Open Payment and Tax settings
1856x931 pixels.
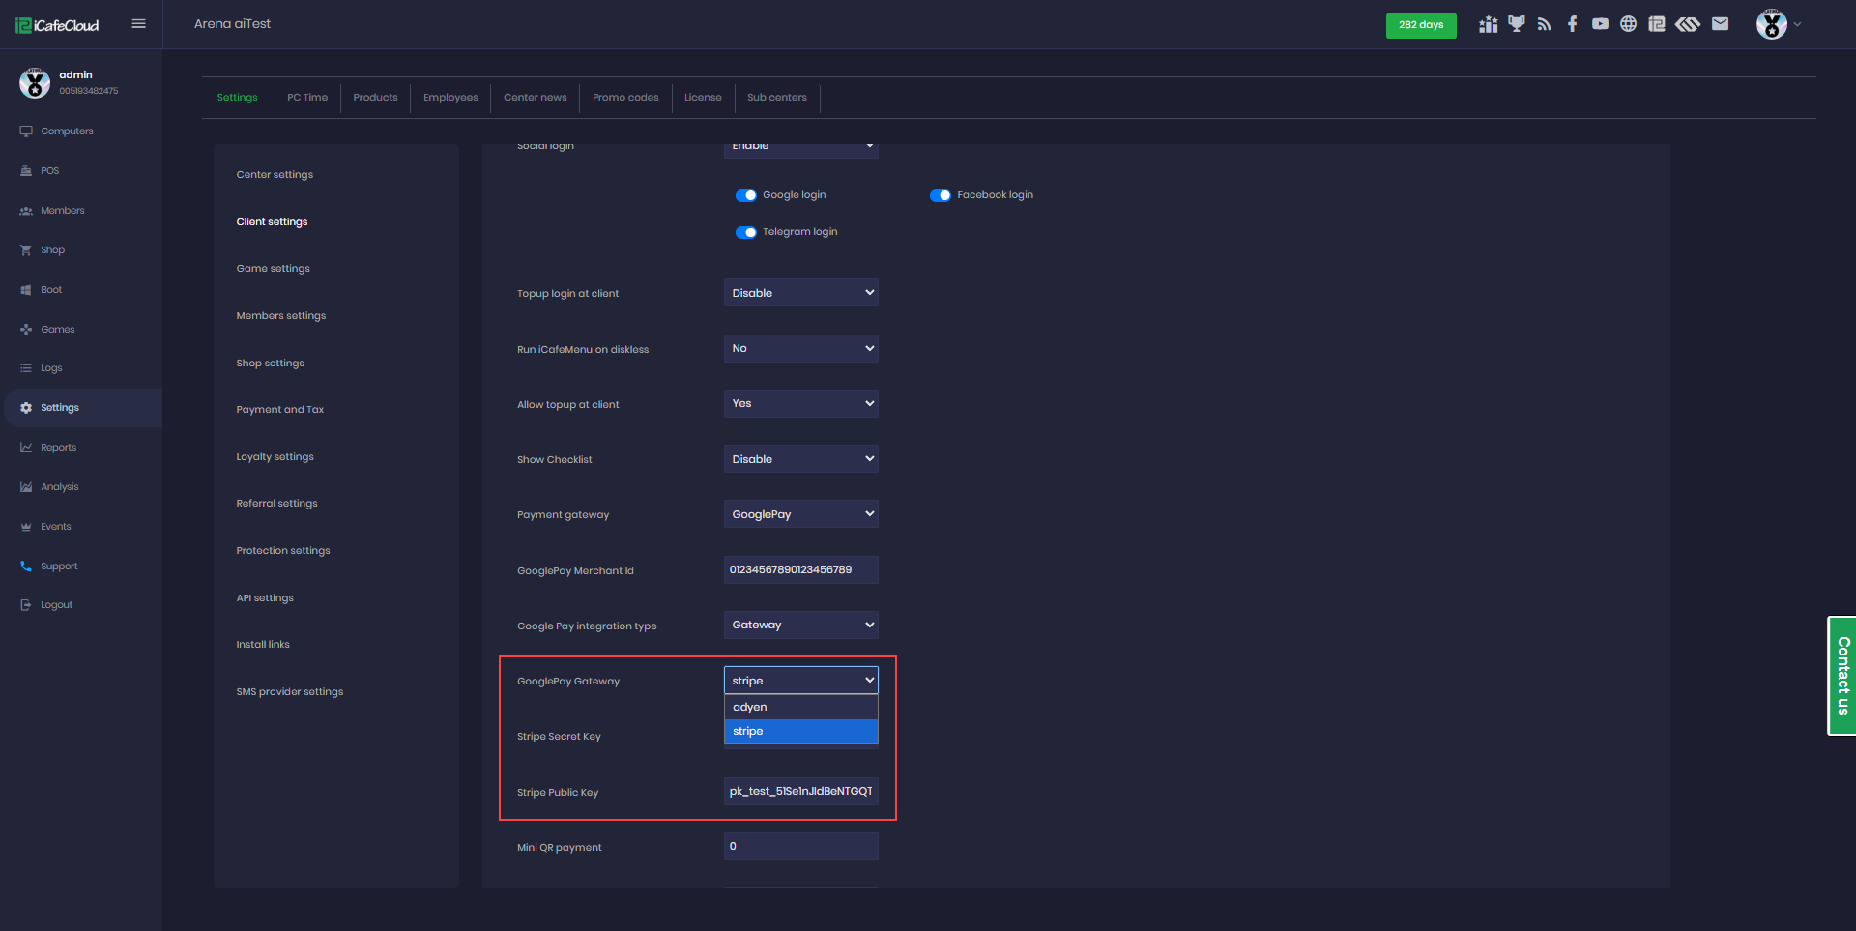(279, 410)
